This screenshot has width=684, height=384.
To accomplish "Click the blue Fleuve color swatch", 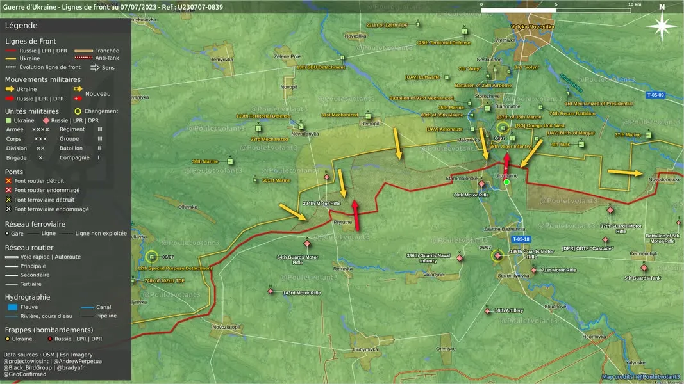I will click(x=13, y=307).
